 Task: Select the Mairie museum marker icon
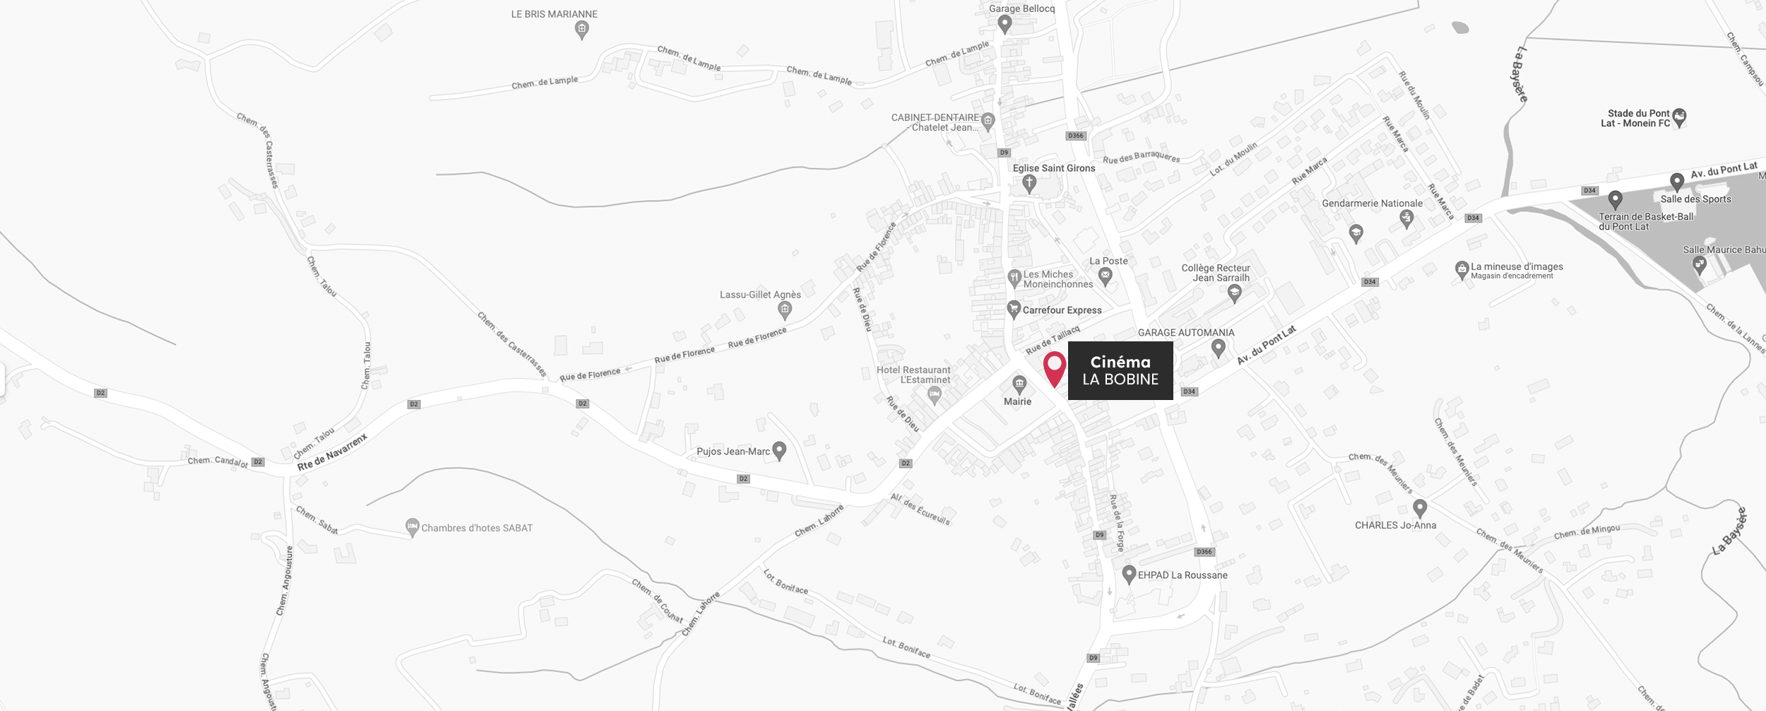click(1019, 385)
